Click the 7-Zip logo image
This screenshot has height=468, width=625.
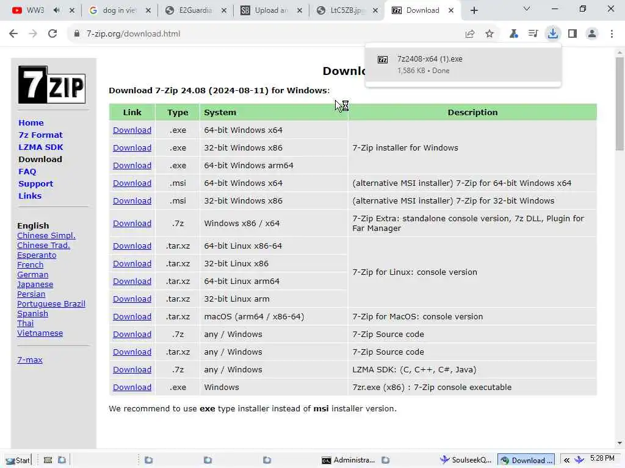(52, 85)
